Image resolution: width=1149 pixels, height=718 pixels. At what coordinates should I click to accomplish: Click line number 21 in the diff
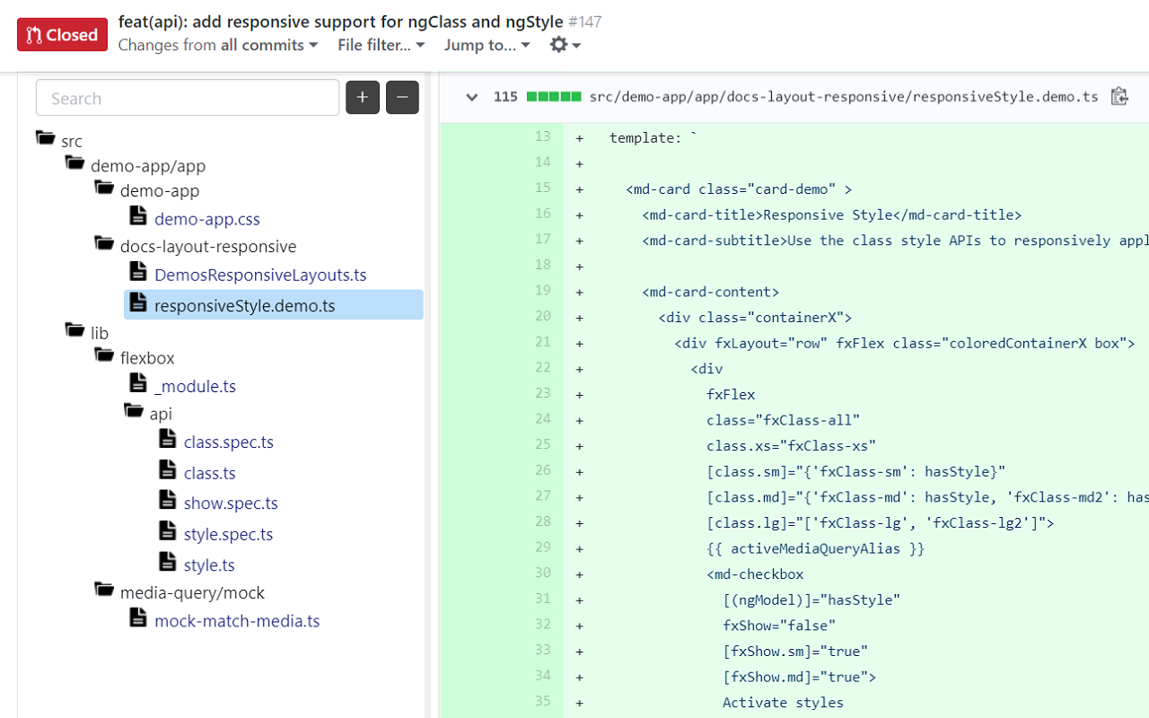pyautogui.click(x=542, y=342)
